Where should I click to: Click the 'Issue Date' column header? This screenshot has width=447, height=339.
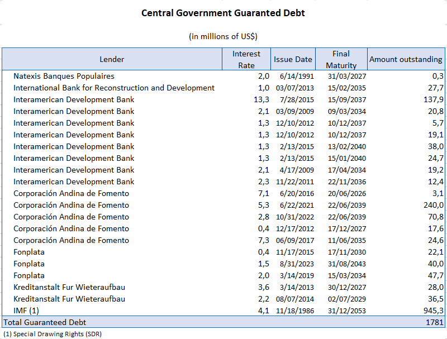click(293, 59)
